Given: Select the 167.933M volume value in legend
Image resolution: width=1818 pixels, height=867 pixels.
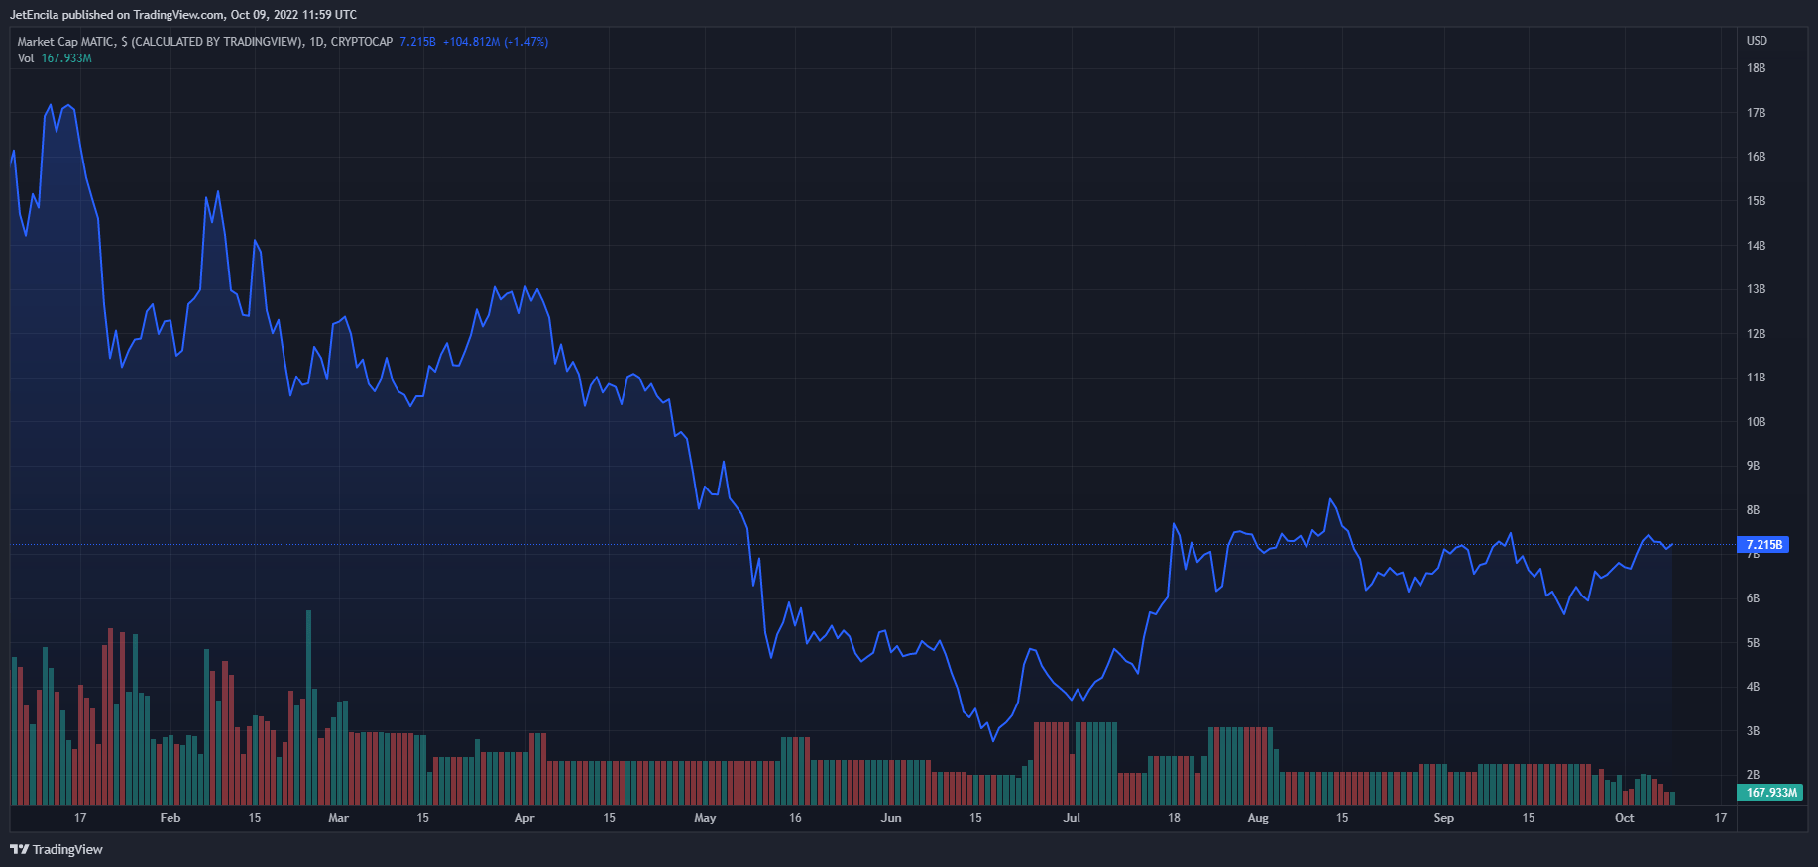Looking at the screenshot, I should click(x=66, y=58).
